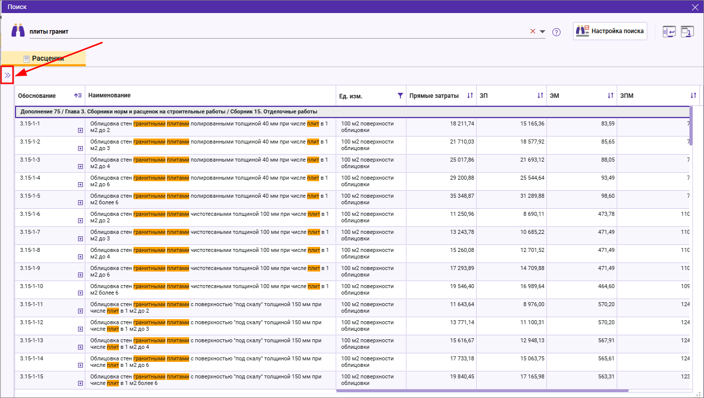704x398 pixels.
Task: Sort by Прямые затраты column arrows
Action: pyautogui.click(x=470, y=95)
